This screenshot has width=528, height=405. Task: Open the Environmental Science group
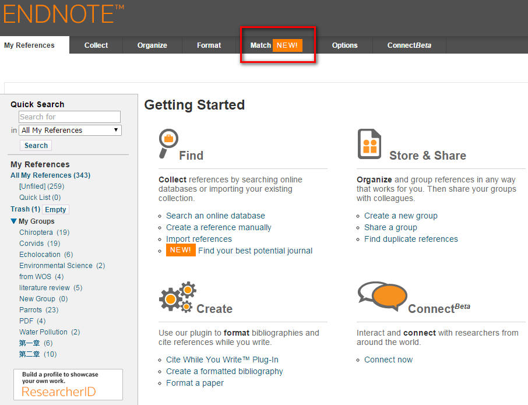click(62, 266)
